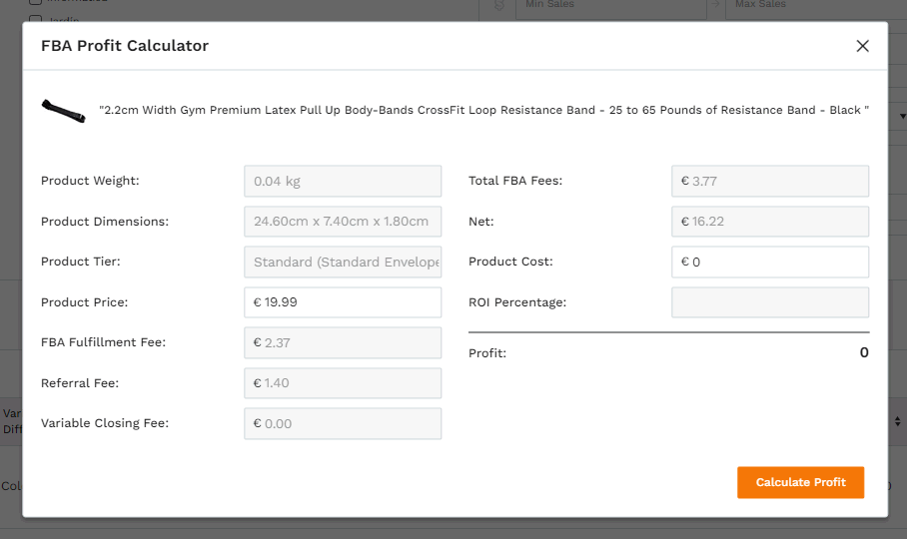Click the Calculate Profit button

point(800,482)
